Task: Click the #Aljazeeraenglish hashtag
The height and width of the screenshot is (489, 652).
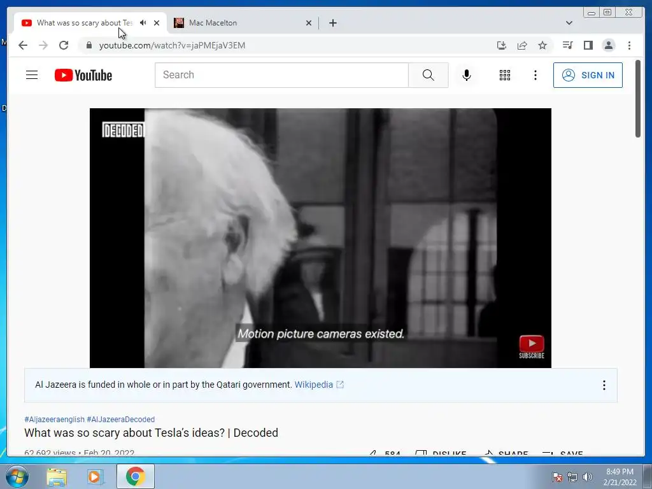Action: click(55, 419)
